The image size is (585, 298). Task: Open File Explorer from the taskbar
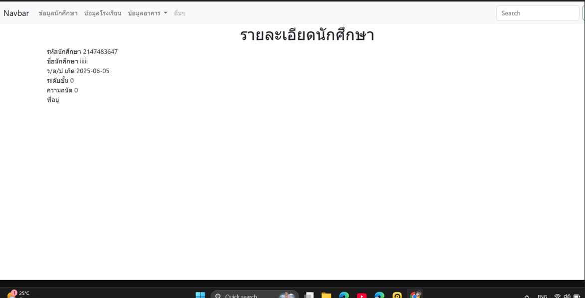327,296
